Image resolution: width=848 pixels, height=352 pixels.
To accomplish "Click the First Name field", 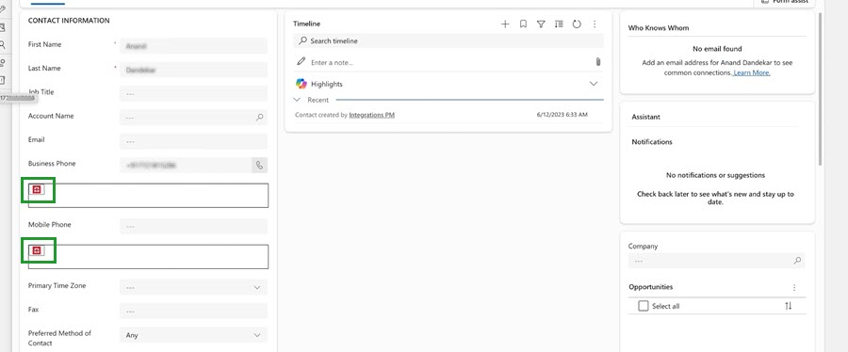I will (193, 46).
